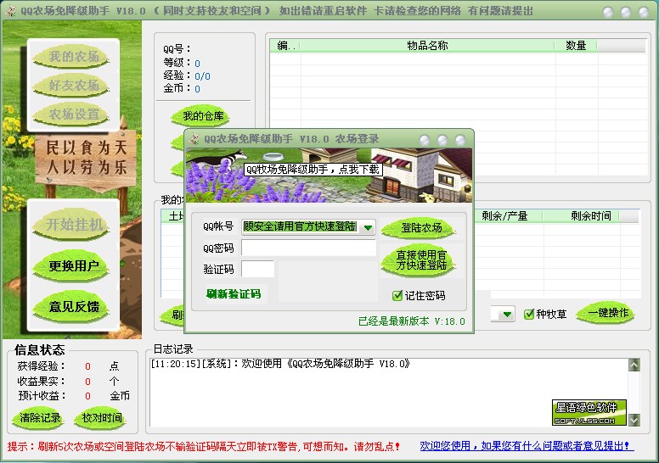Click the welcome log entry line
The height and width of the screenshot is (463, 659).
(x=280, y=364)
